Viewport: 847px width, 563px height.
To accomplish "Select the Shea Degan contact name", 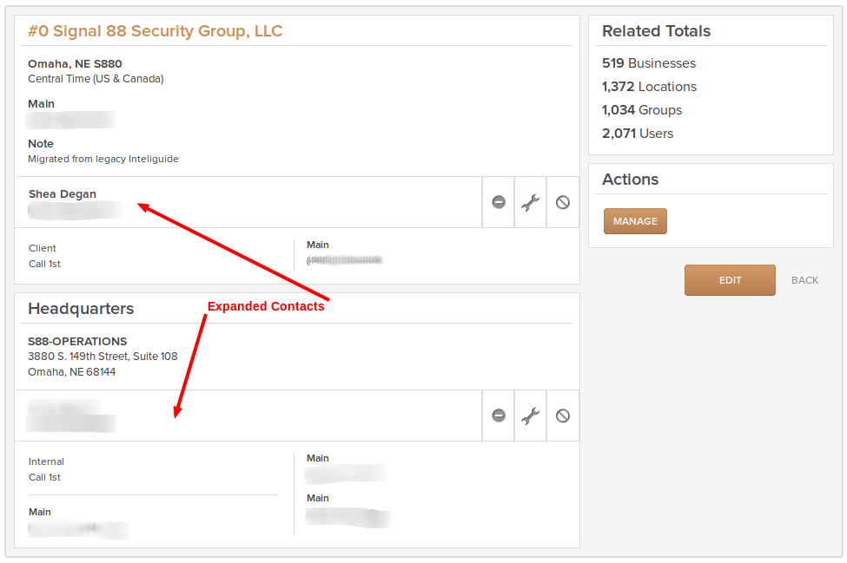I will 63,194.
